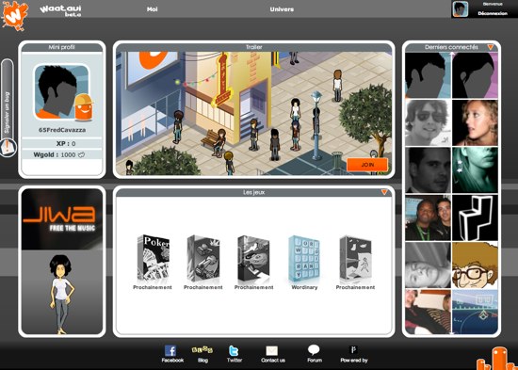Viewport: 518px width, 370px height.
Task: Click the Wgold : 1000 text
Action: [x=55, y=154]
